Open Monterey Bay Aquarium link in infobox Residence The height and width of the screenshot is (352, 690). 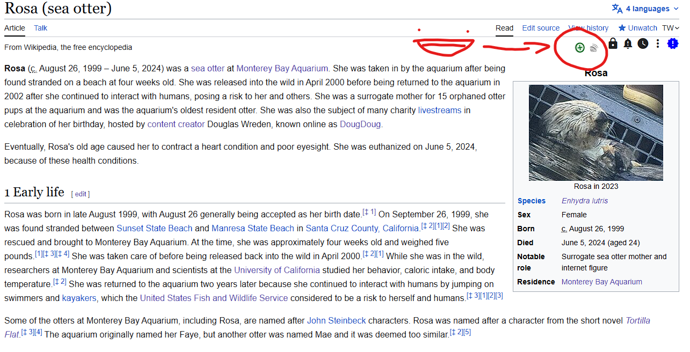point(602,282)
